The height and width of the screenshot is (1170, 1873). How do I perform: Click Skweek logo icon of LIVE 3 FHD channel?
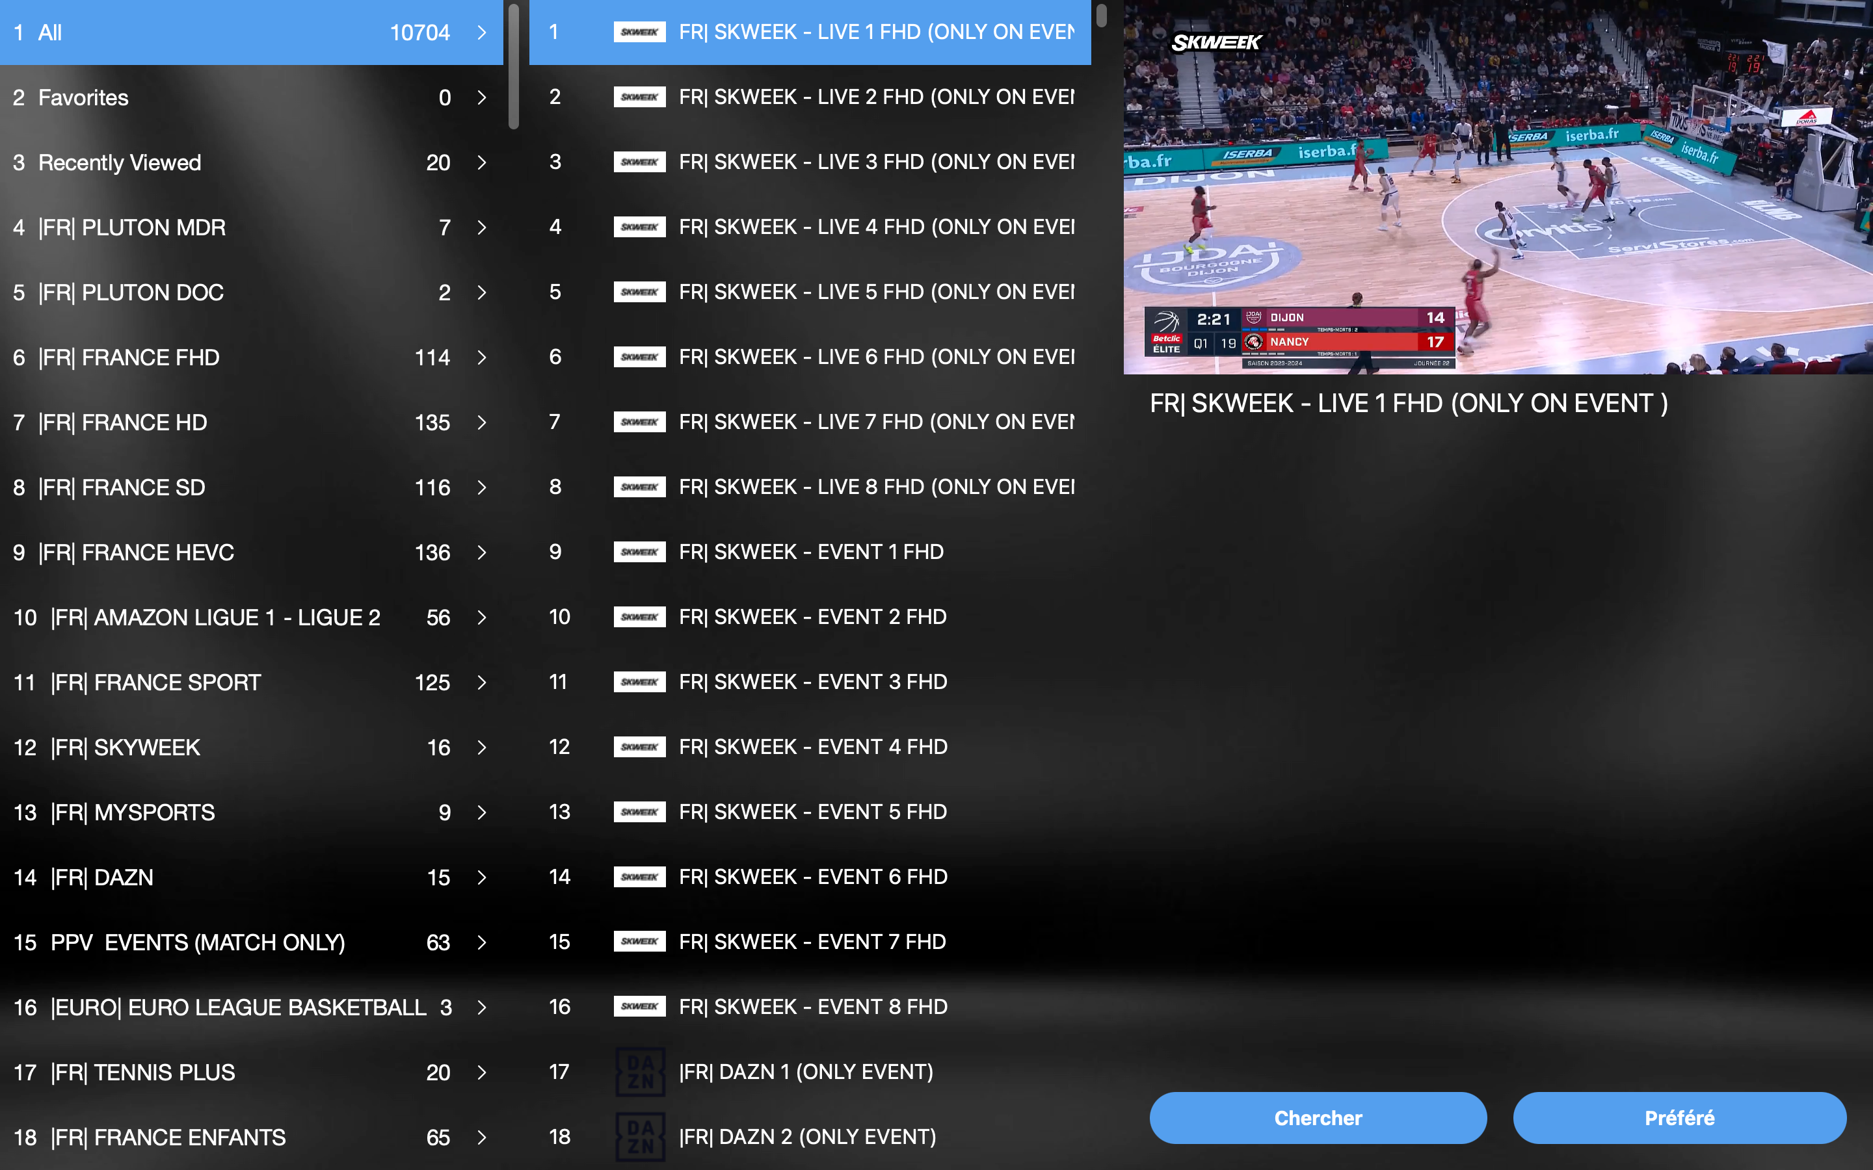[639, 162]
